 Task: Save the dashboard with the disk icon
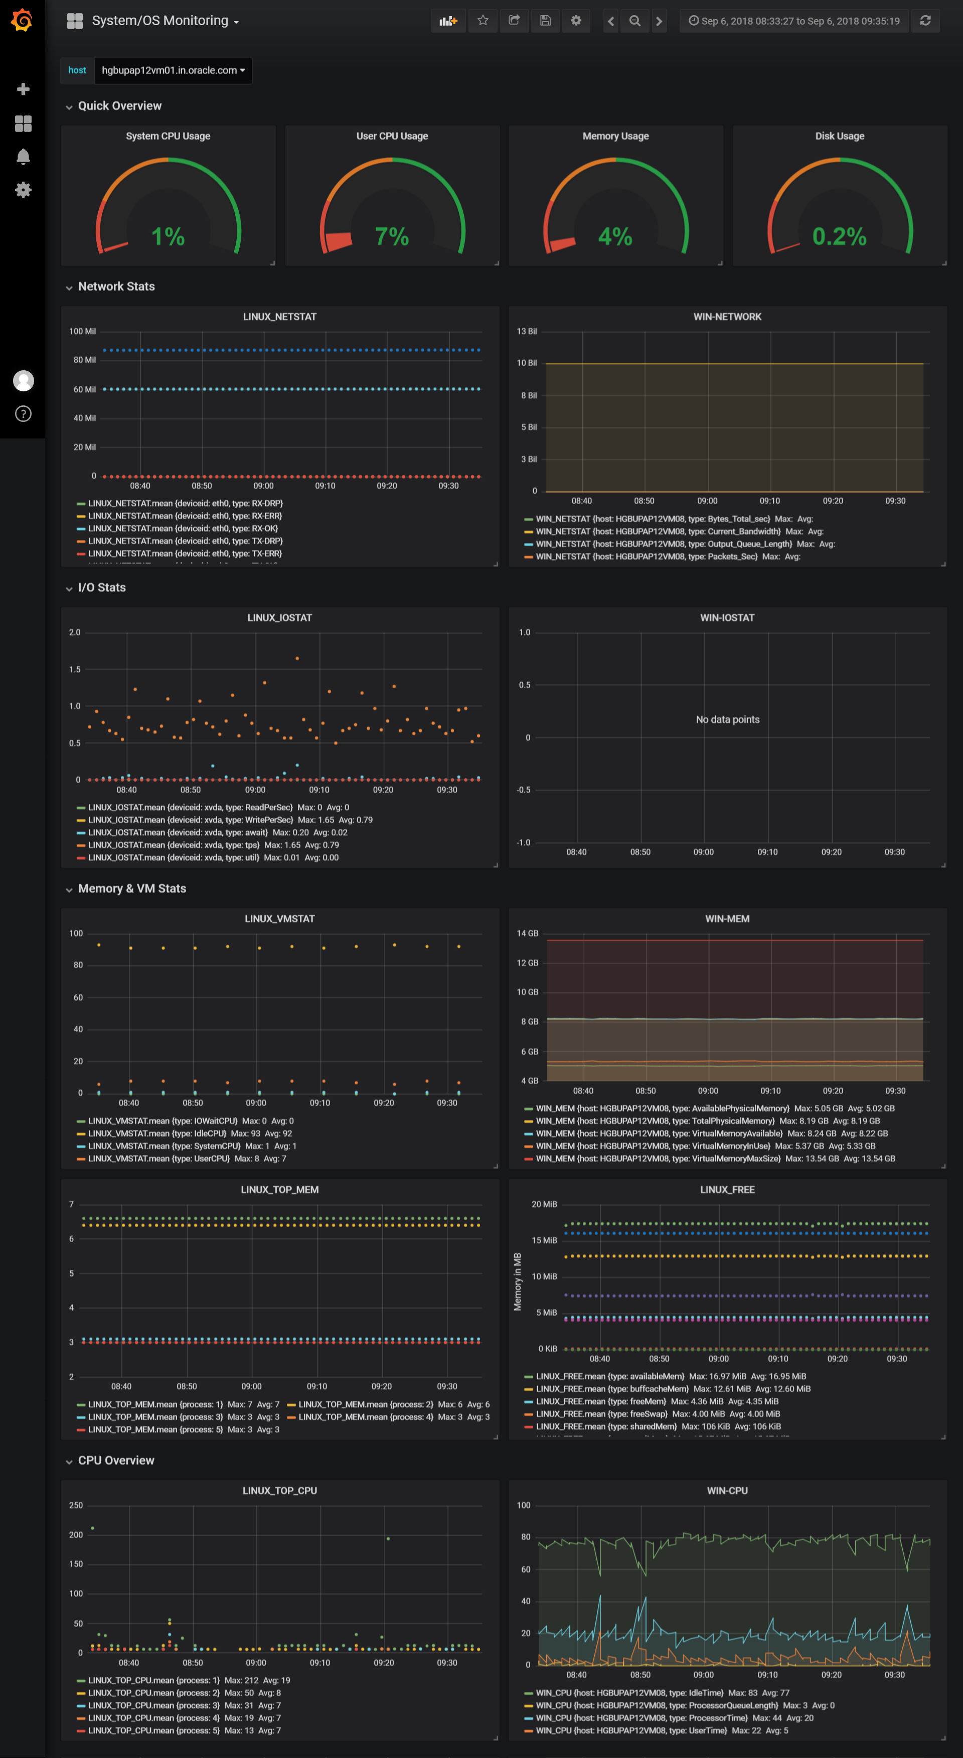tap(545, 21)
